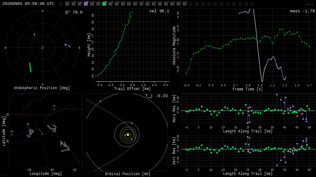The width and height of the screenshot is (316, 177).
Task: Open the three-dots menu at top right
Action: click(310, 4)
